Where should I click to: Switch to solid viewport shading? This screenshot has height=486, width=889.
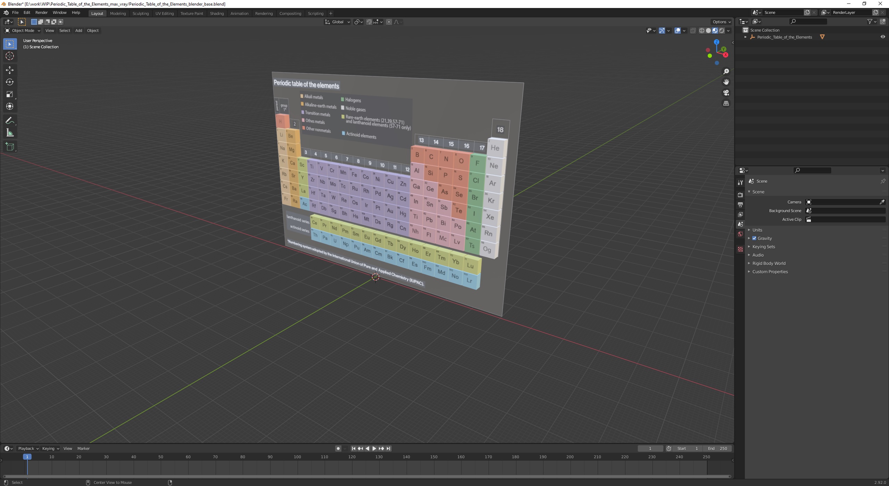coord(708,31)
